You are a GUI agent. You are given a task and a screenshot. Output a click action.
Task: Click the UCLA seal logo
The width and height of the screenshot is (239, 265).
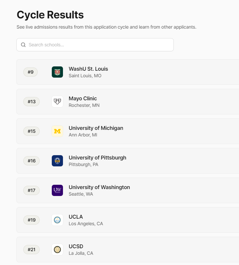tap(57, 220)
